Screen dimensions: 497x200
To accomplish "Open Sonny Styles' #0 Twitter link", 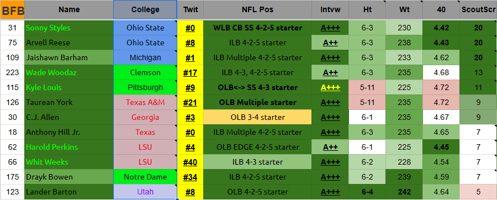I will [190, 28].
